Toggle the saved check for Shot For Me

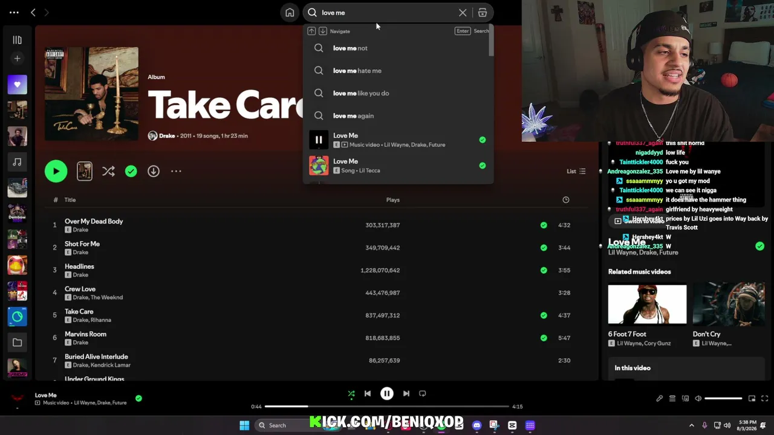point(544,248)
